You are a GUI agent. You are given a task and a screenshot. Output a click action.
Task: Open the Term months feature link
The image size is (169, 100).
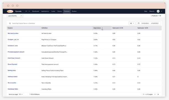tap(12, 83)
